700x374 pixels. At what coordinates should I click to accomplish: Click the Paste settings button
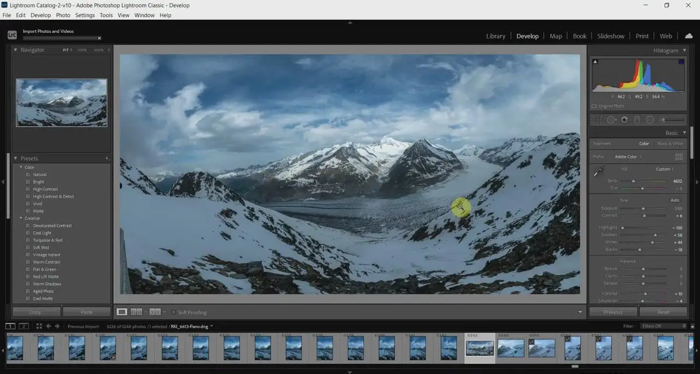[86, 312]
